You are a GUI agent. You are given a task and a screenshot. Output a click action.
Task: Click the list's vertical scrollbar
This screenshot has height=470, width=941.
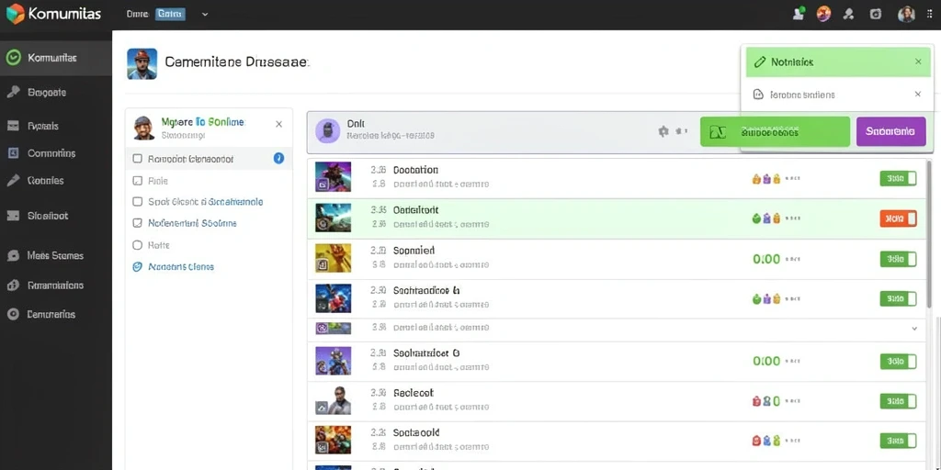[x=930, y=234]
